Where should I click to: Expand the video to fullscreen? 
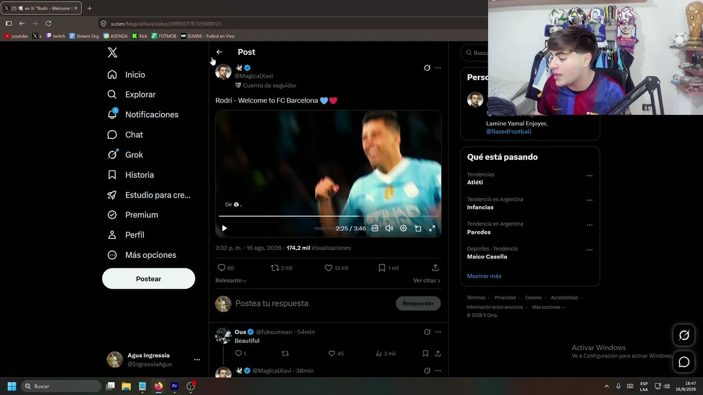click(432, 228)
